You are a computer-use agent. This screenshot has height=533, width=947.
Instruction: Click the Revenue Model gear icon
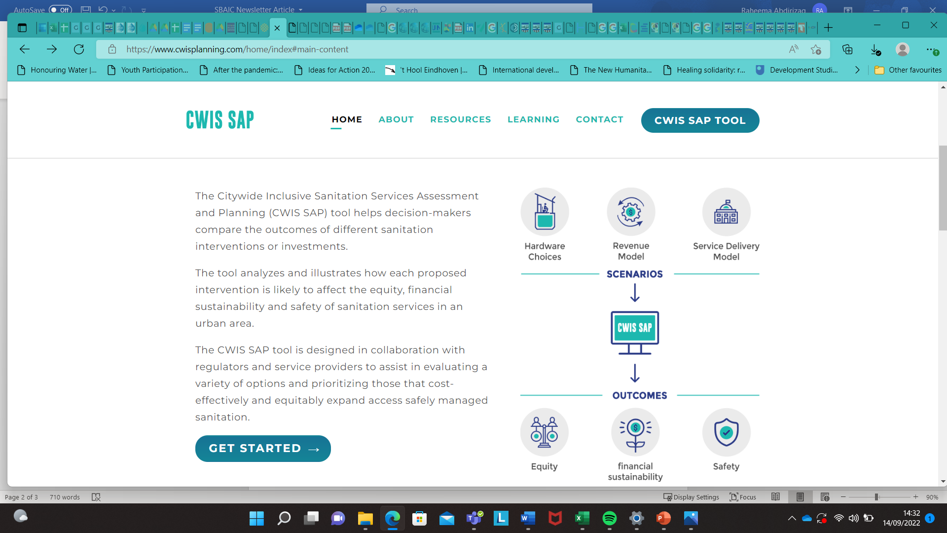coord(631,212)
